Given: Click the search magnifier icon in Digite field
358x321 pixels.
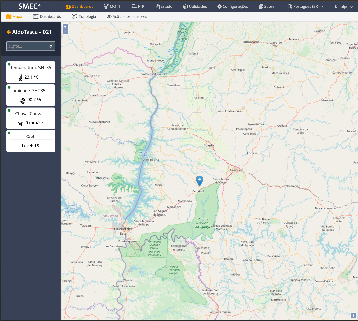Looking at the screenshot, I should pyautogui.click(x=51, y=46).
